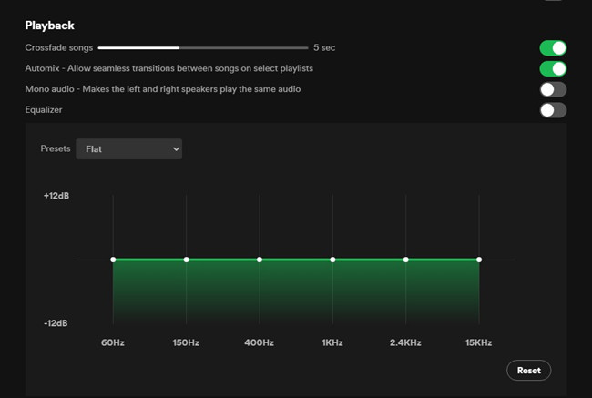Viewport: 592px width, 398px height.
Task: Click the Reset equalizer button
Action: [528, 371]
